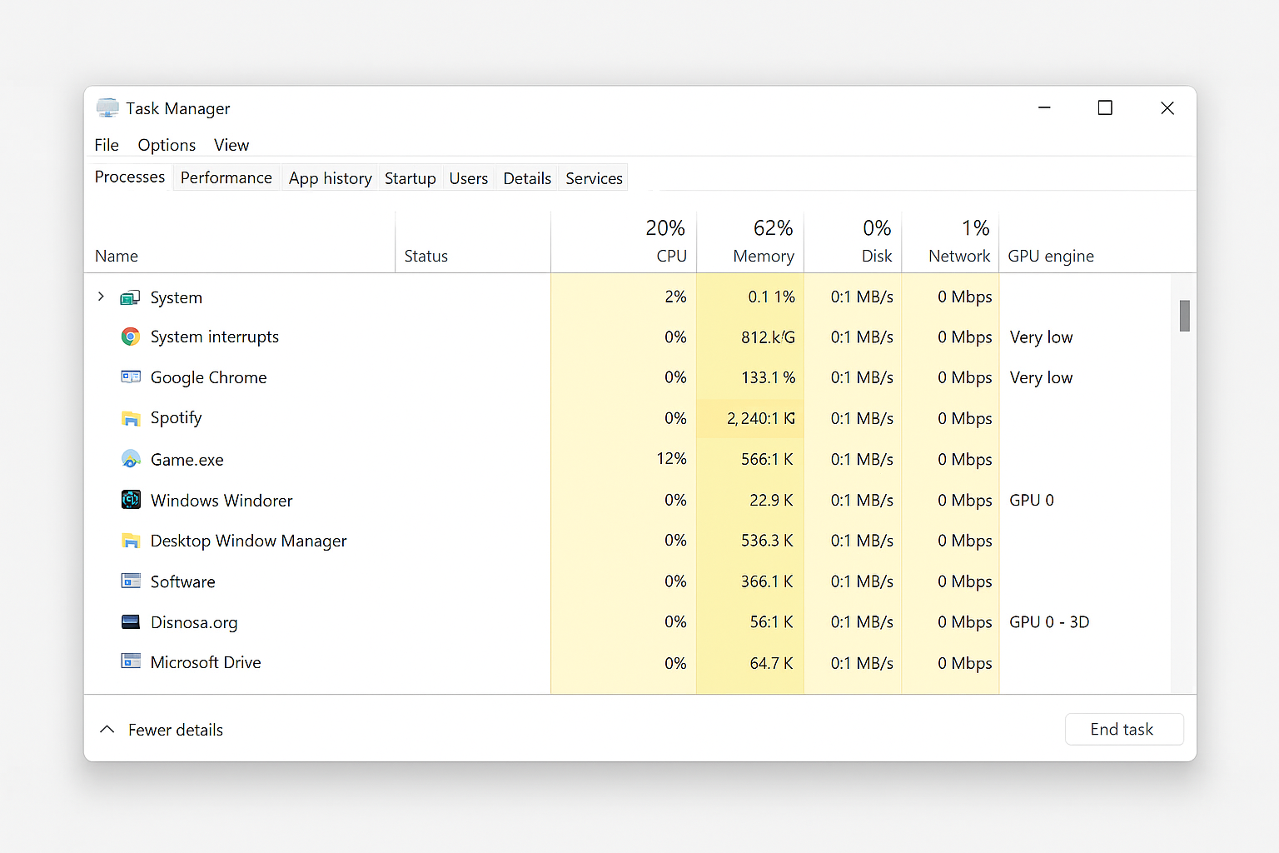
Task: Click the vertical scrollbar thumb
Action: 1184,316
